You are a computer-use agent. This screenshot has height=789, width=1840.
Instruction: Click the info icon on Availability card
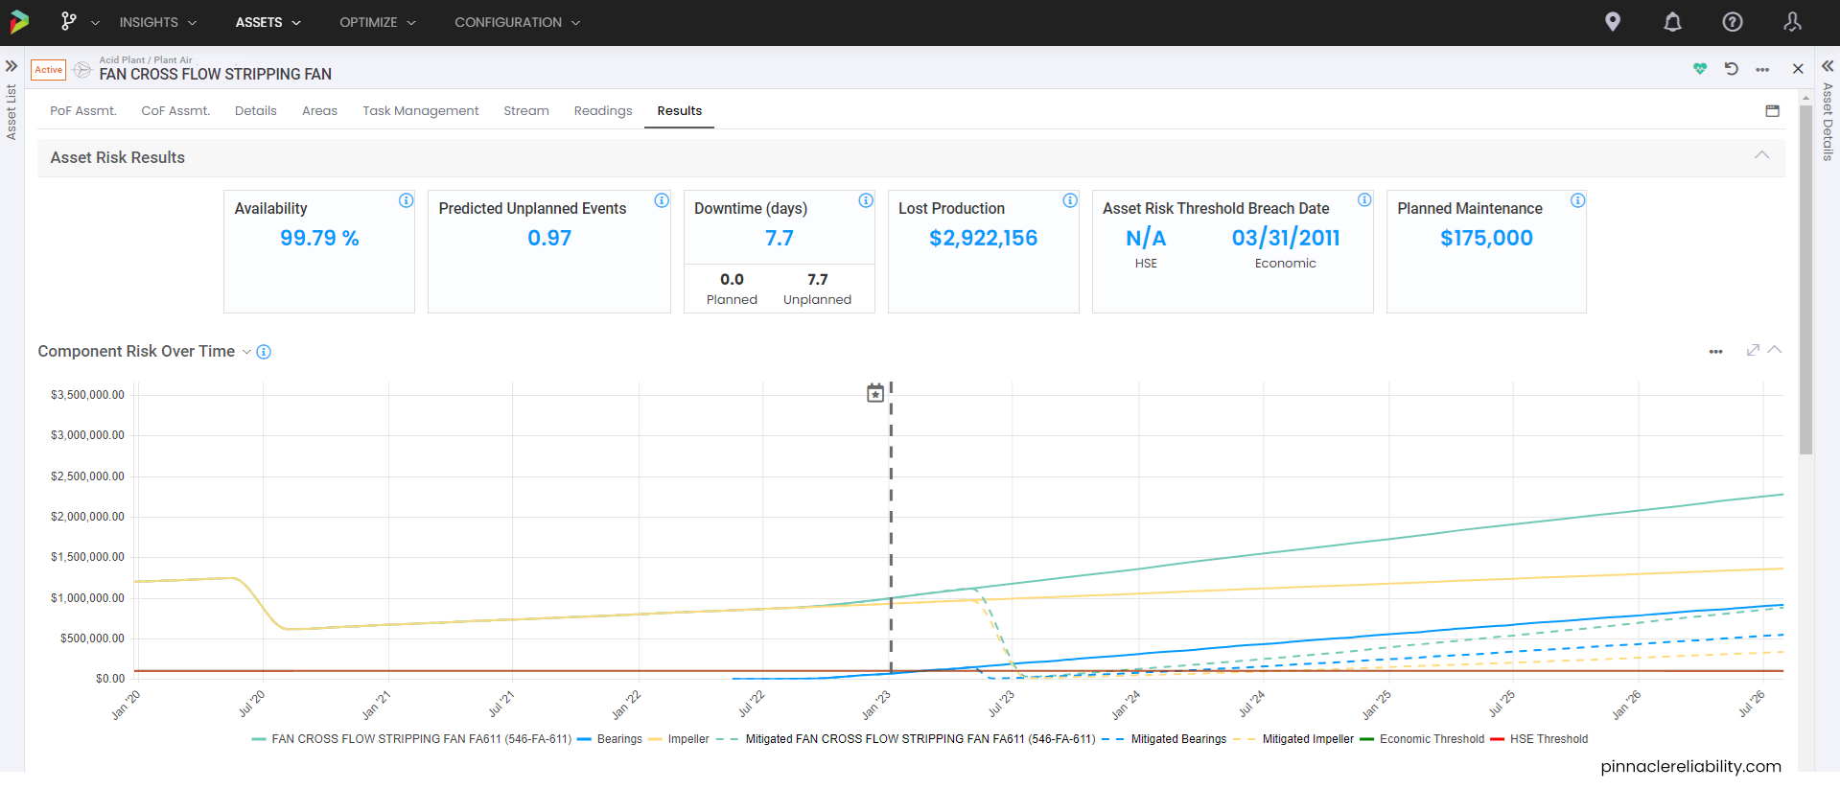[406, 200]
